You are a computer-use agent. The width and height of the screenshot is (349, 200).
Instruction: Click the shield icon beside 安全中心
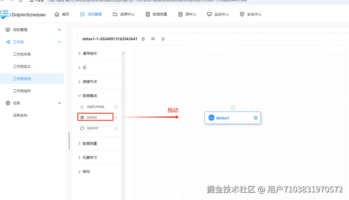click(242, 14)
